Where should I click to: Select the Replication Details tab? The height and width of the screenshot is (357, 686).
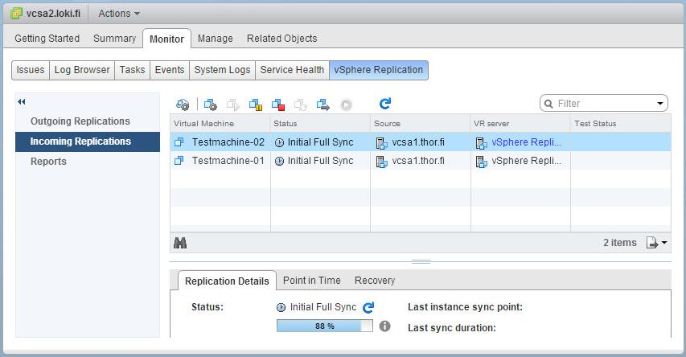tap(227, 281)
